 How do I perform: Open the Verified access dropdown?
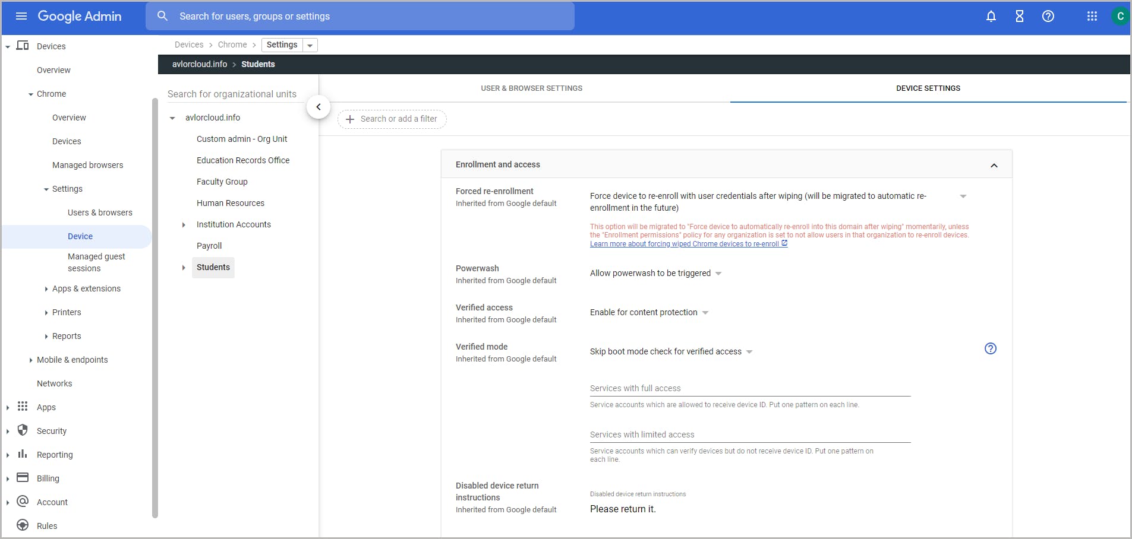(x=705, y=313)
